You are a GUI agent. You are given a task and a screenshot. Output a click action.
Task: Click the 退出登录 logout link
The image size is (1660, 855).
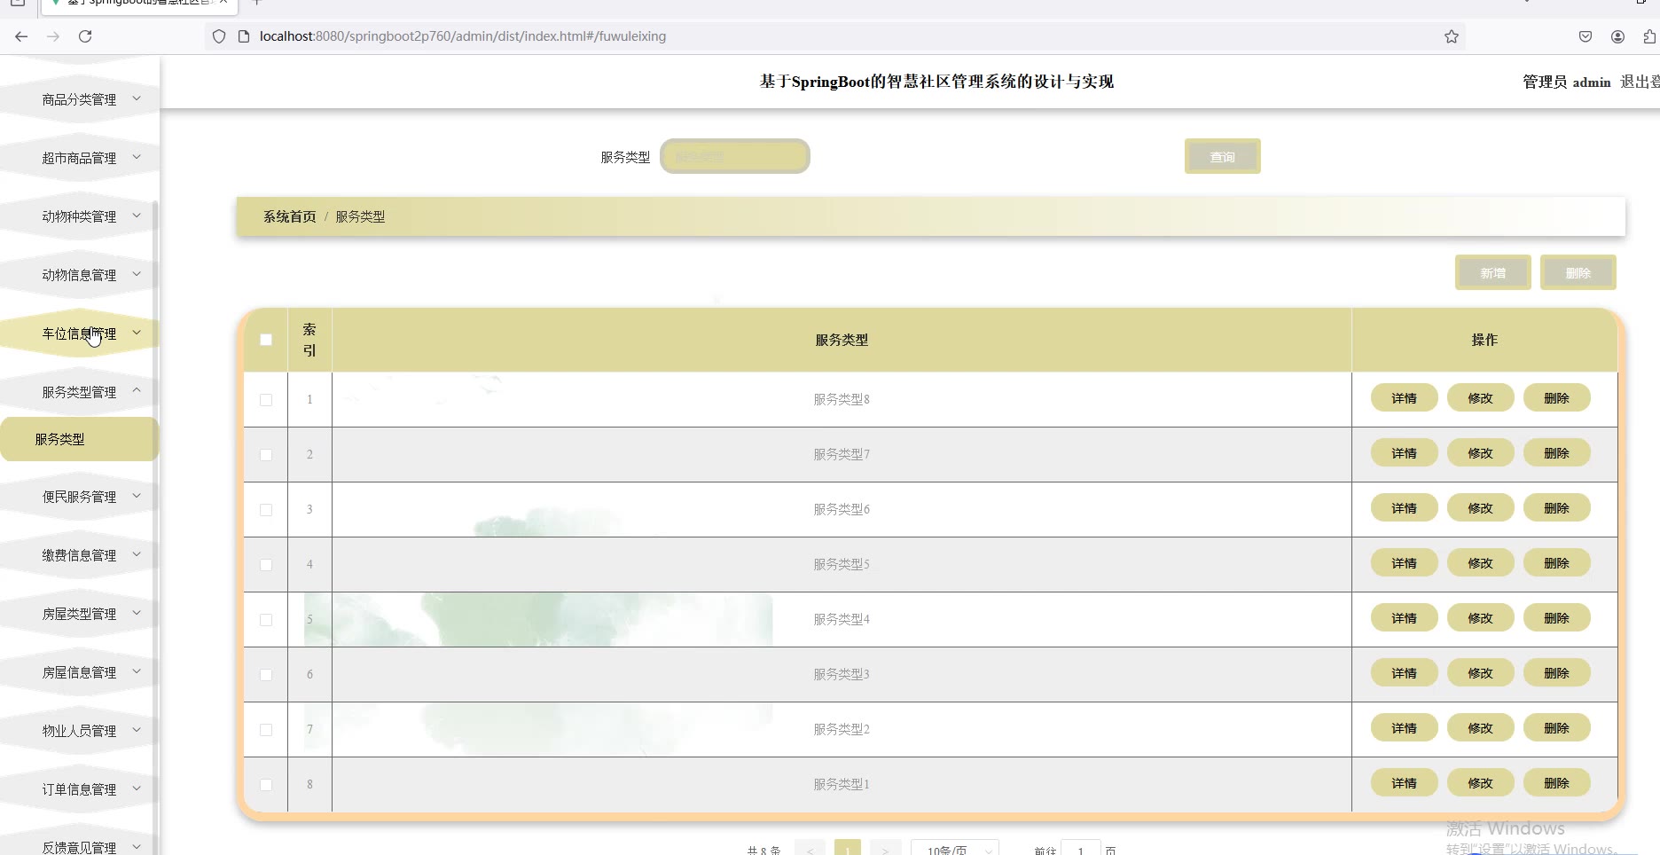tap(1640, 82)
